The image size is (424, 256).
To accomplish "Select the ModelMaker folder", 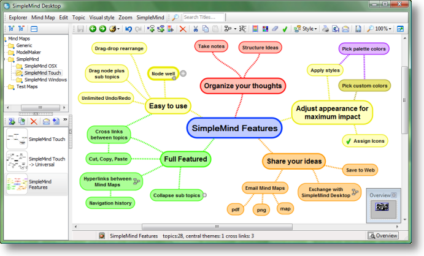I will click(28, 52).
